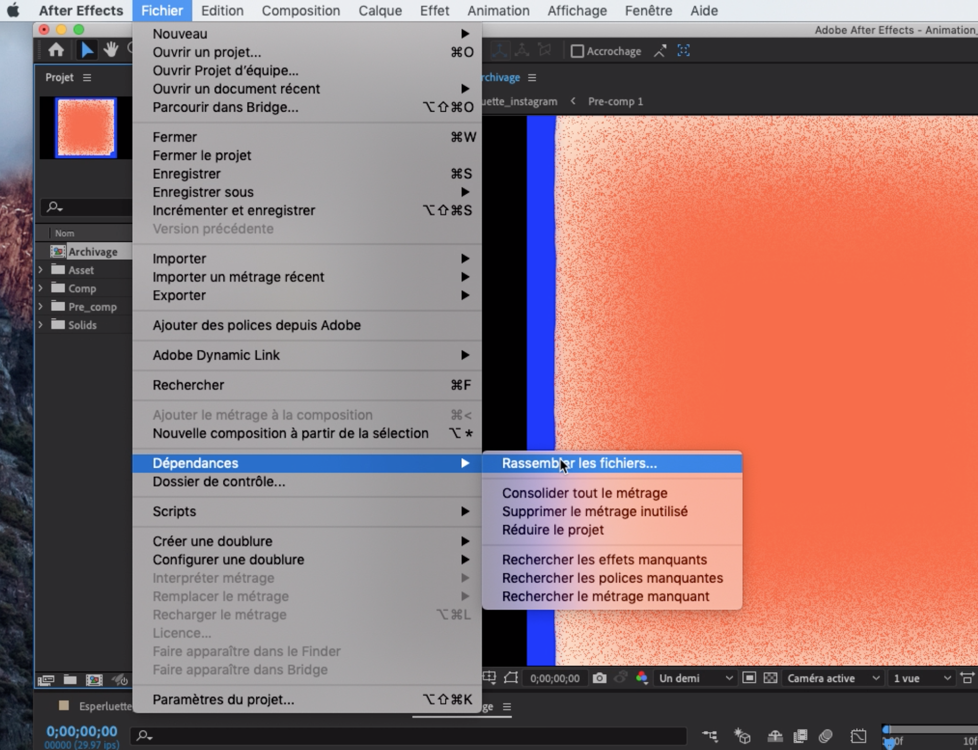Screen dimensions: 978x750
Task: Choose Rassembler les fichiers…
Action: pyautogui.click(x=612, y=463)
